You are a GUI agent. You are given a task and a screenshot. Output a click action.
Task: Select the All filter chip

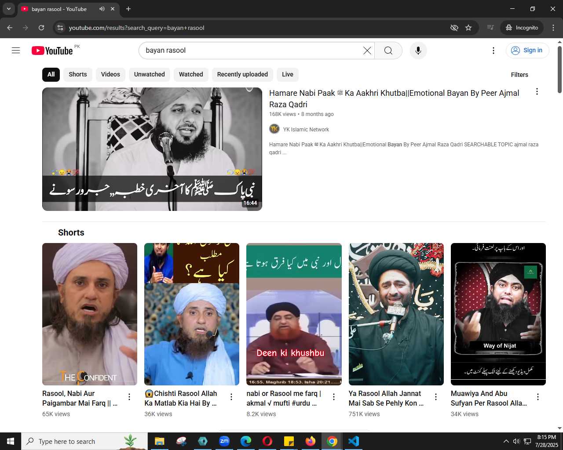click(51, 74)
